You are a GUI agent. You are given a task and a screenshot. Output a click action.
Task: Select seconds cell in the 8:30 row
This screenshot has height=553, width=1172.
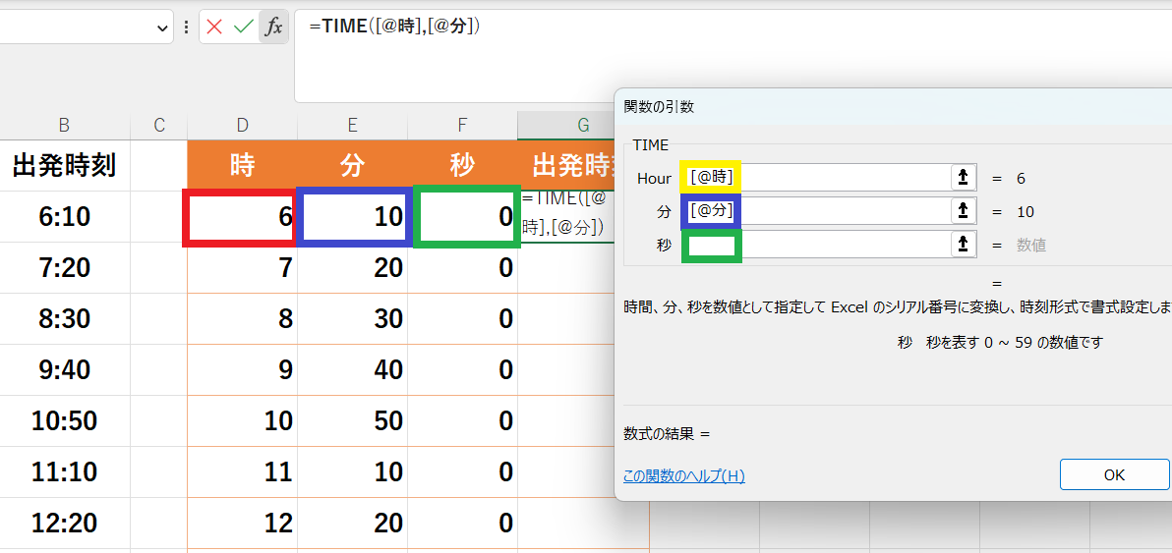coord(462,318)
